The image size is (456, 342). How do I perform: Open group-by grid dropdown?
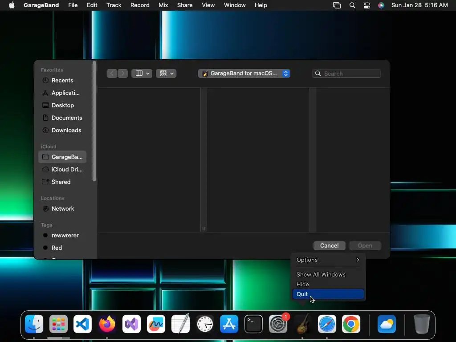click(166, 73)
